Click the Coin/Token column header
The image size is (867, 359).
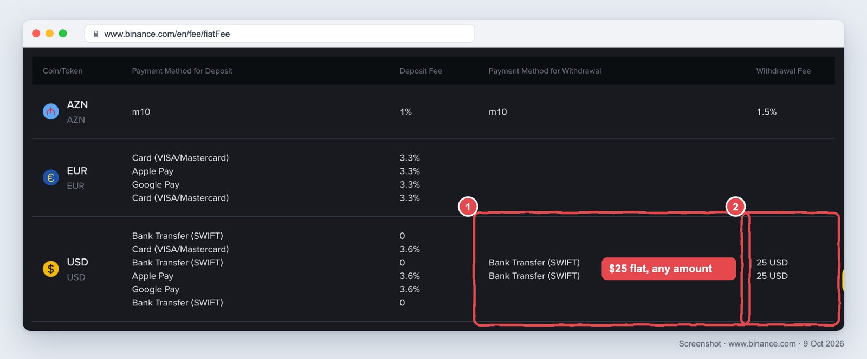pos(63,71)
